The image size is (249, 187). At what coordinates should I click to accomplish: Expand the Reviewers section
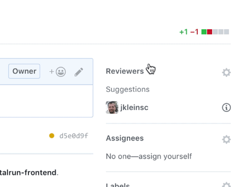coord(125,71)
